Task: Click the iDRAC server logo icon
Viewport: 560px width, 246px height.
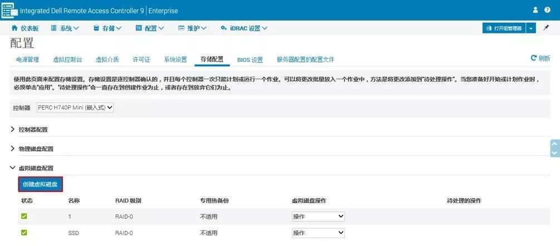Action: click(9, 11)
